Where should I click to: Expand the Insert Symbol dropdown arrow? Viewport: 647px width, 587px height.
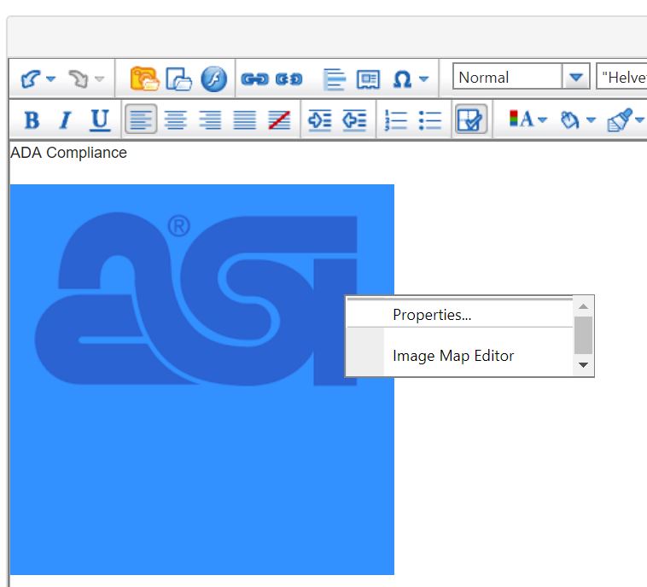[423, 78]
